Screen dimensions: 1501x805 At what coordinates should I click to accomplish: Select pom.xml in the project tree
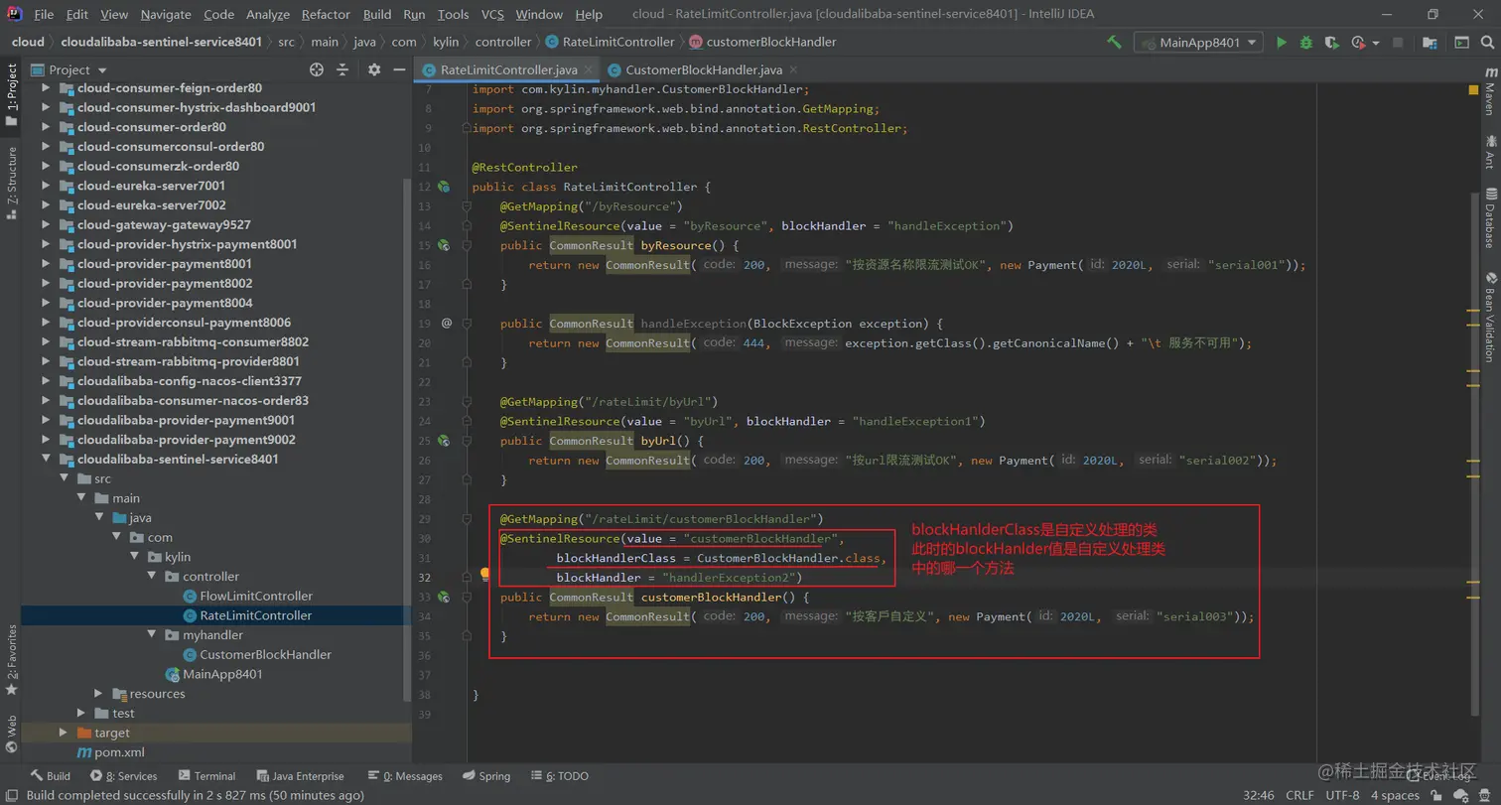(119, 752)
